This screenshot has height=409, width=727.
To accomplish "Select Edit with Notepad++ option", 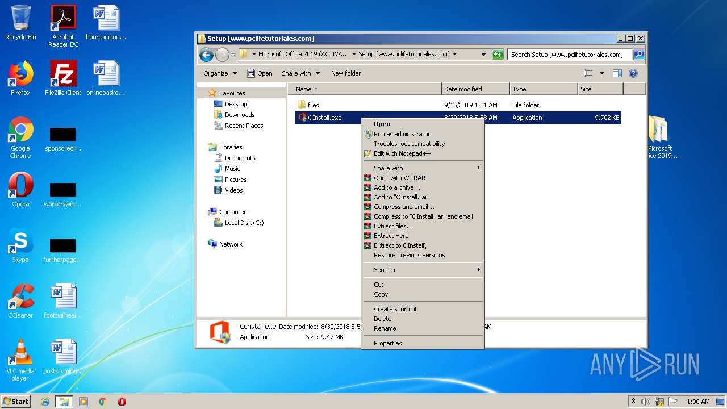I will (423, 153).
